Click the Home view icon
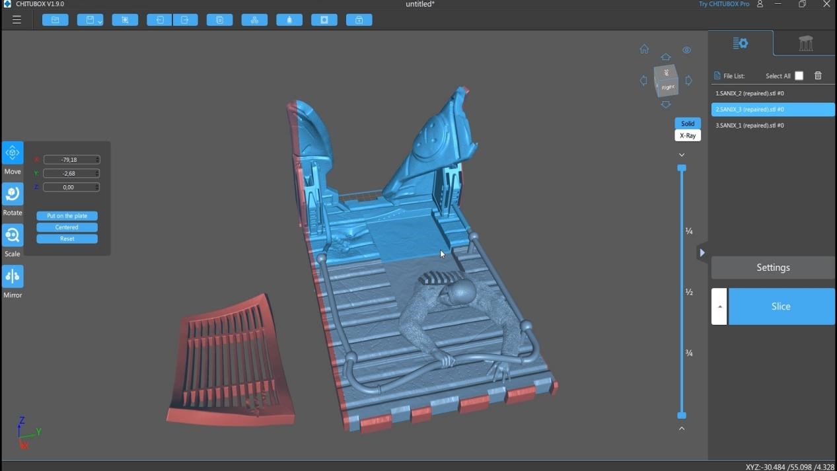The height and width of the screenshot is (471, 837). 644,49
